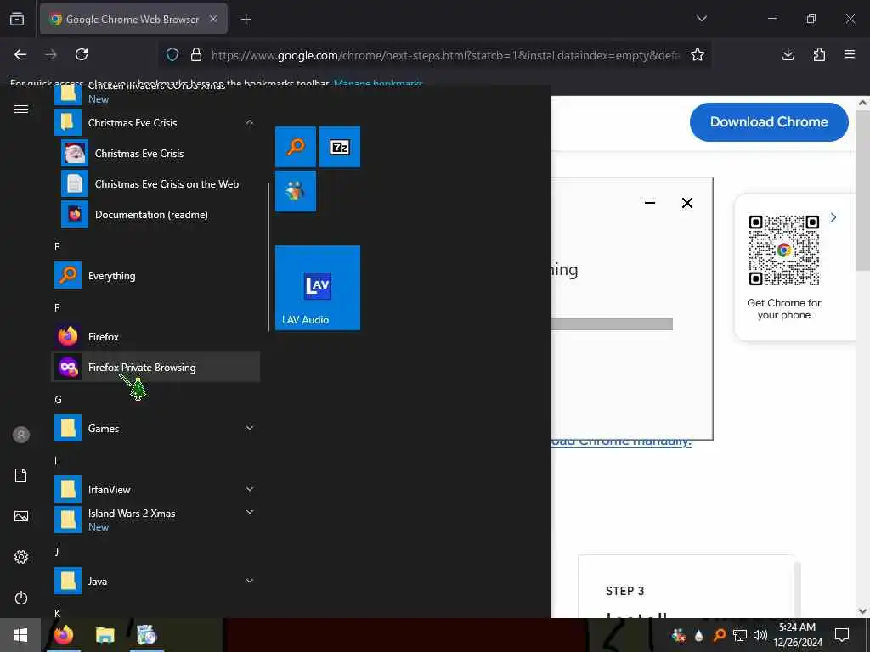Open File Explorer from the taskbar
Viewport: 870px width, 652px height.
point(105,635)
